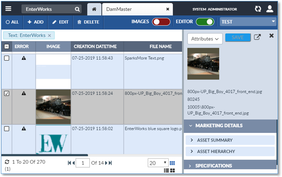Go to the last page of results

coord(110,163)
